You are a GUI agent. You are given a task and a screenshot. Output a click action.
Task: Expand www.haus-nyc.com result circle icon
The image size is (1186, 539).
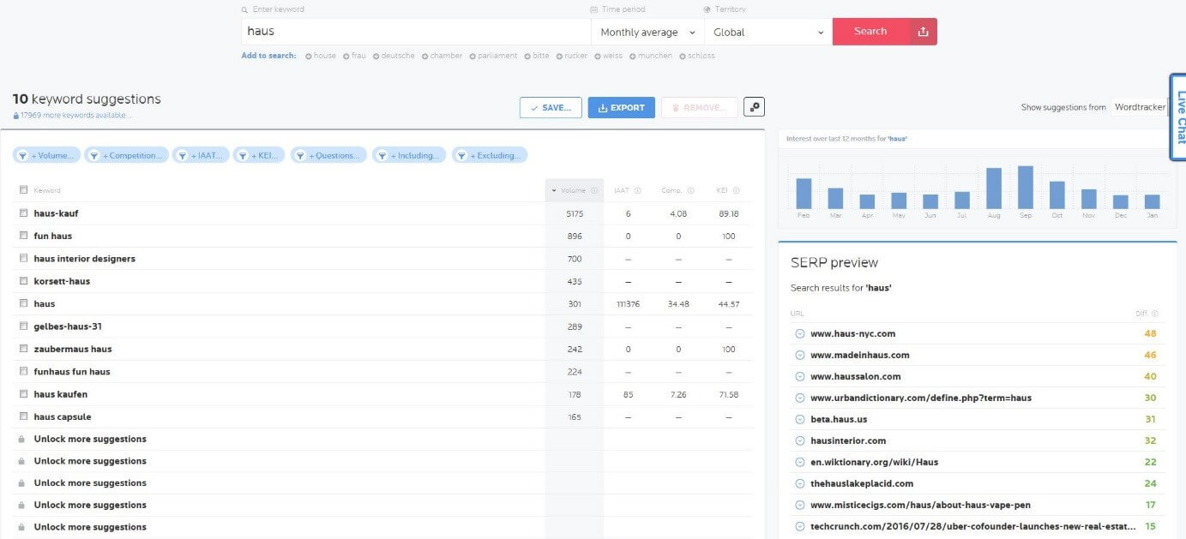(x=800, y=333)
